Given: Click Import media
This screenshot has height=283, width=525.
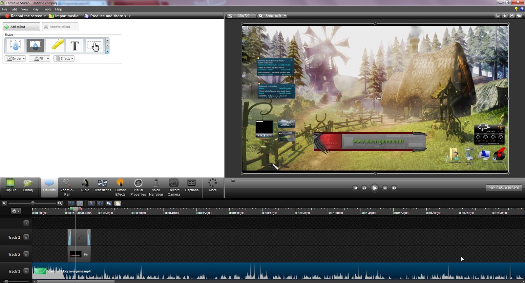Looking at the screenshot, I should (64, 16).
